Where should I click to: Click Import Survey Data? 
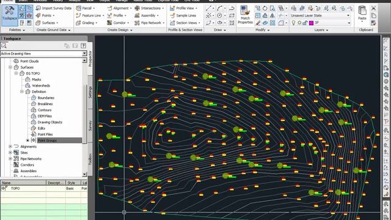pos(54,8)
